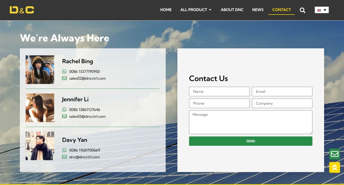Click the WhatsApp icon next to Davy Yan's number
This screenshot has width=344, height=185.
(x=64, y=150)
